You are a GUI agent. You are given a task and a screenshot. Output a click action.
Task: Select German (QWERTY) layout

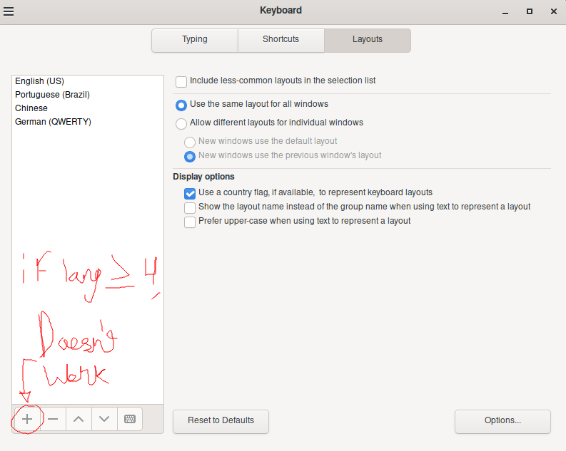click(x=88, y=122)
